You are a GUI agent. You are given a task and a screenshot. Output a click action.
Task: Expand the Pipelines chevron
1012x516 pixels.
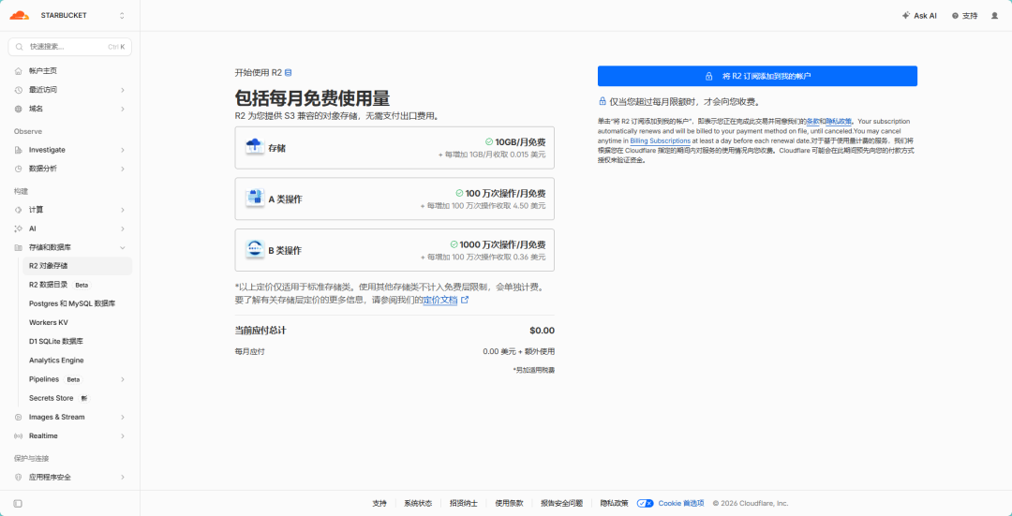tap(123, 379)
